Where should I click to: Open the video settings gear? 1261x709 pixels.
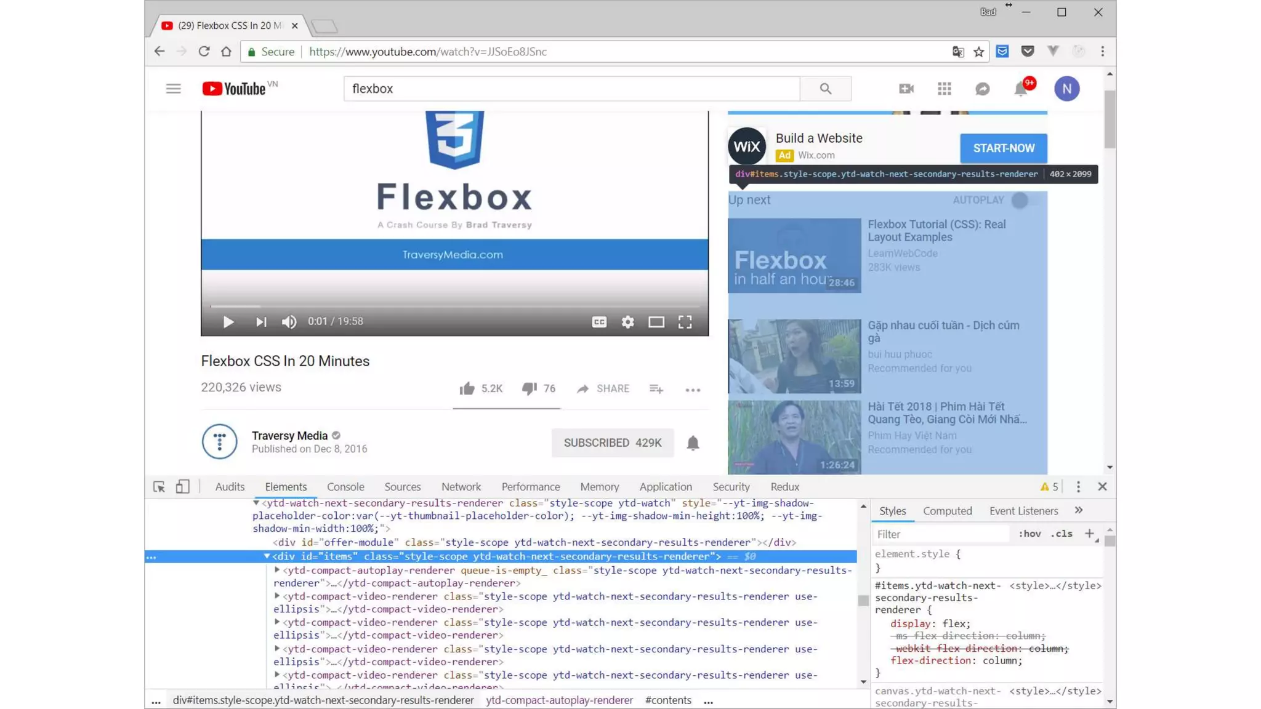pyautogui.click(x=627, y=322)
